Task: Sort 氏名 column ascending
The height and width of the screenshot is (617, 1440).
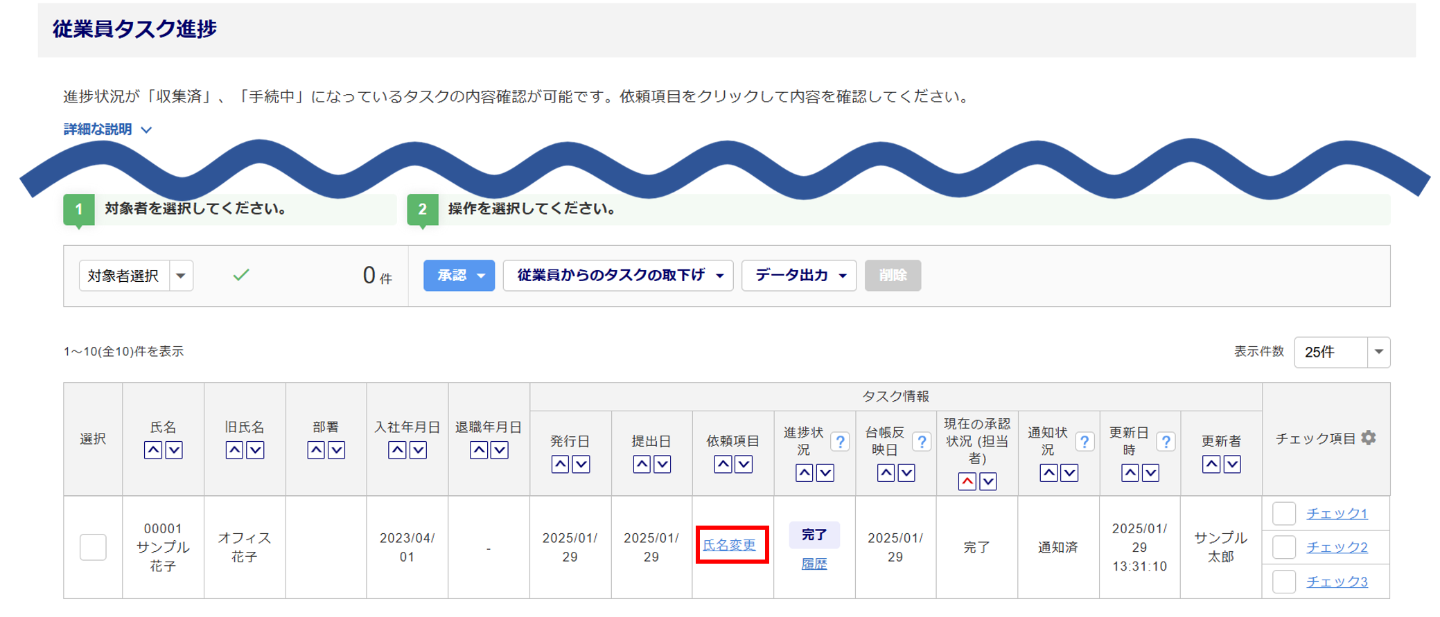Action: click(x=153, y=450)
